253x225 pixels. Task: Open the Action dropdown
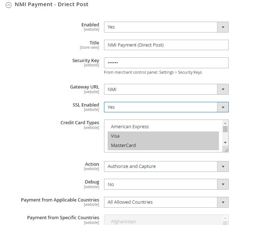click(161, 166)
